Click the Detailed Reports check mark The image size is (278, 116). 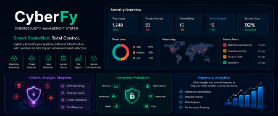(x=181, y=97)
